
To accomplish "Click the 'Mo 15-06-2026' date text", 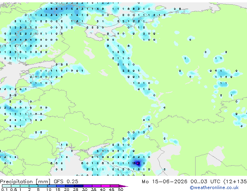I will point(164,182).
